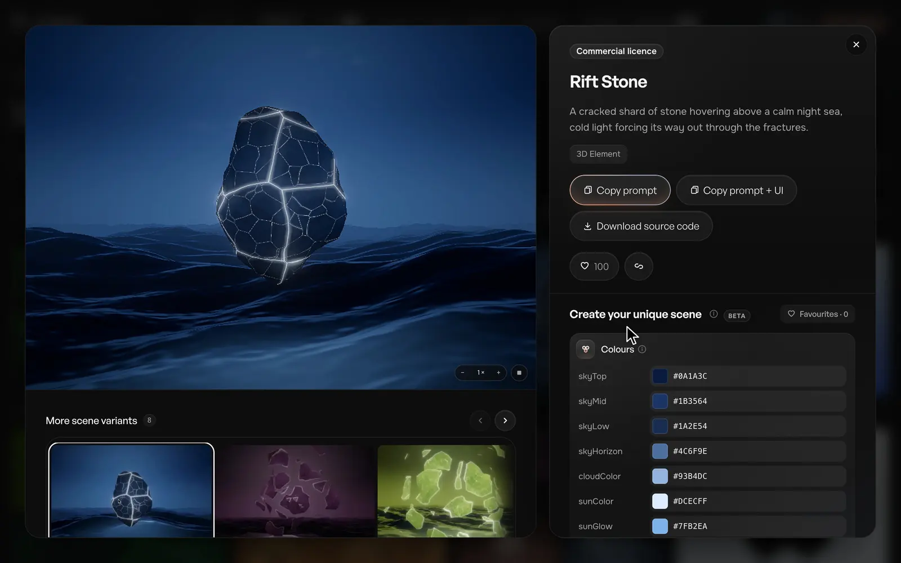This screenshot has width=901, height=563.
Task: Increase playback speed with plus button
Action: click(498, 373)
